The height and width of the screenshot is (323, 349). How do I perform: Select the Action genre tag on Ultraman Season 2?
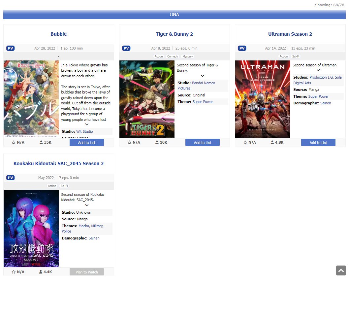[x=284, y=56]
